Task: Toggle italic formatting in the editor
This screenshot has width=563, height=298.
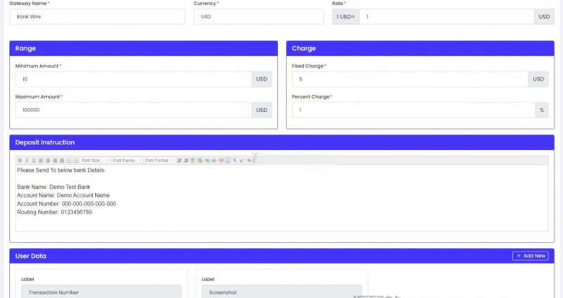Action: coord(26,161)
